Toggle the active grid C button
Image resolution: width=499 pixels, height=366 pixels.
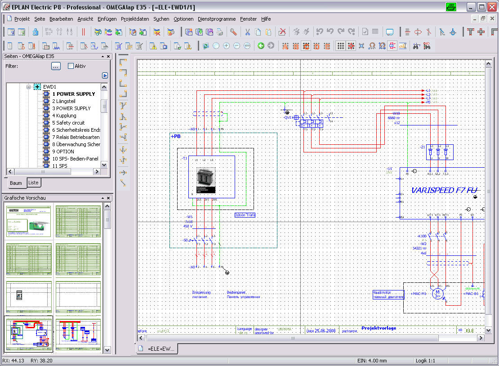click(x=306, y=46)
